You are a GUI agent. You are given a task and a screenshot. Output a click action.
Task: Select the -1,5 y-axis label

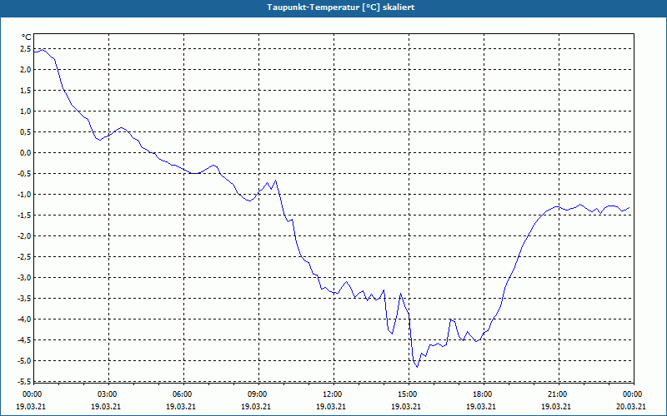pos(24,215)
